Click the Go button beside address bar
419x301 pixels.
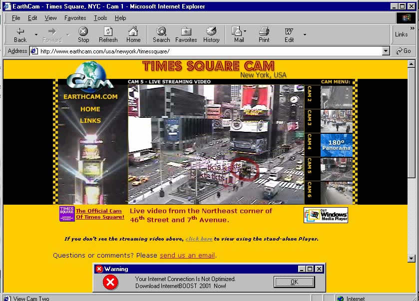point(404,51)
